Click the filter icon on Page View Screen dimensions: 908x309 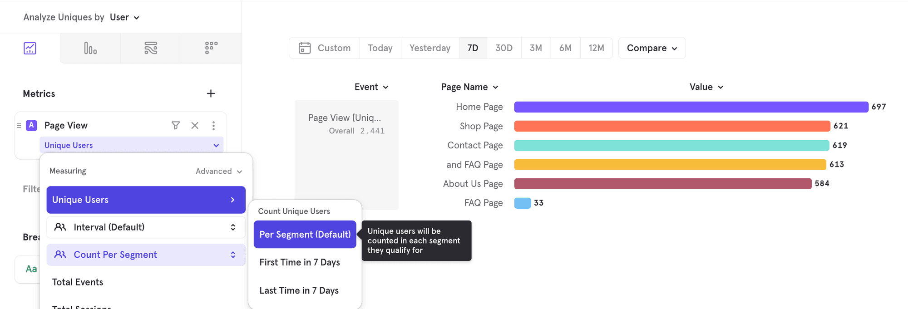[176, 126]
